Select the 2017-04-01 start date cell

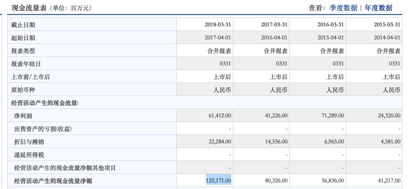[x=218, y=38]
